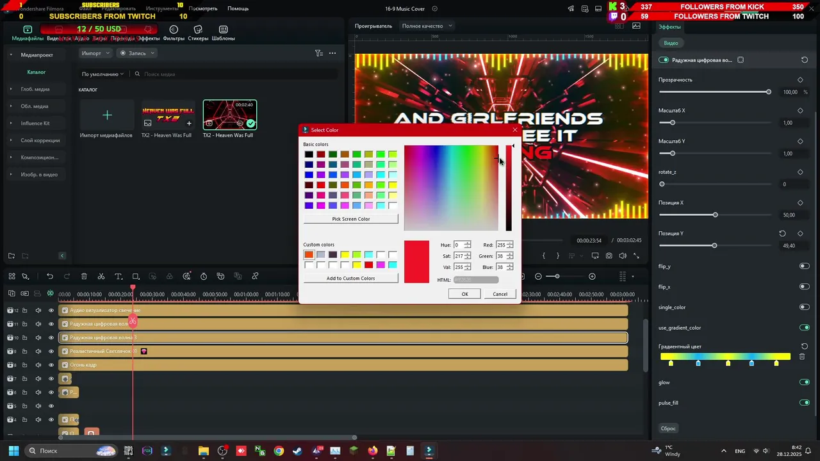Select Каталог in the media sidebar

[36, 72]
